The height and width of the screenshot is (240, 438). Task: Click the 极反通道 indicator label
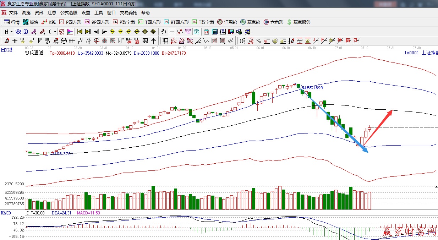[34, 53]
